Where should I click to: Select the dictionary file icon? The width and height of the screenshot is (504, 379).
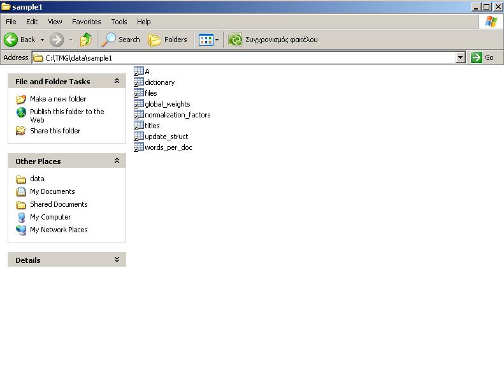coord(139,82)
